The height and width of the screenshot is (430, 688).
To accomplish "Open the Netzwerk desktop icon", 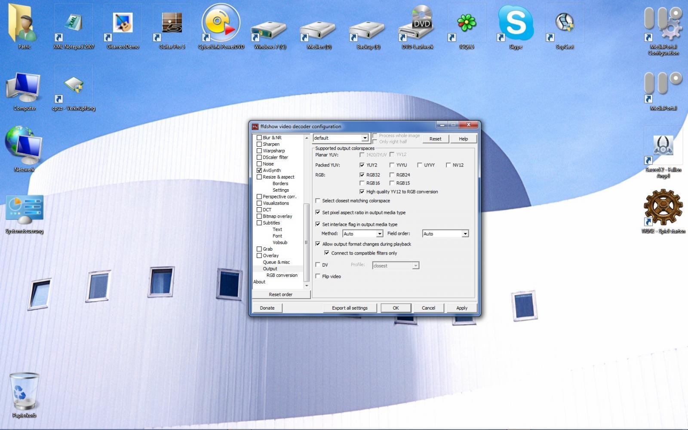I will coord(24,148).
